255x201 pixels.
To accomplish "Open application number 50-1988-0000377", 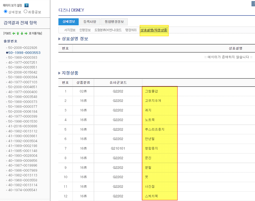I will click(23, 106).
